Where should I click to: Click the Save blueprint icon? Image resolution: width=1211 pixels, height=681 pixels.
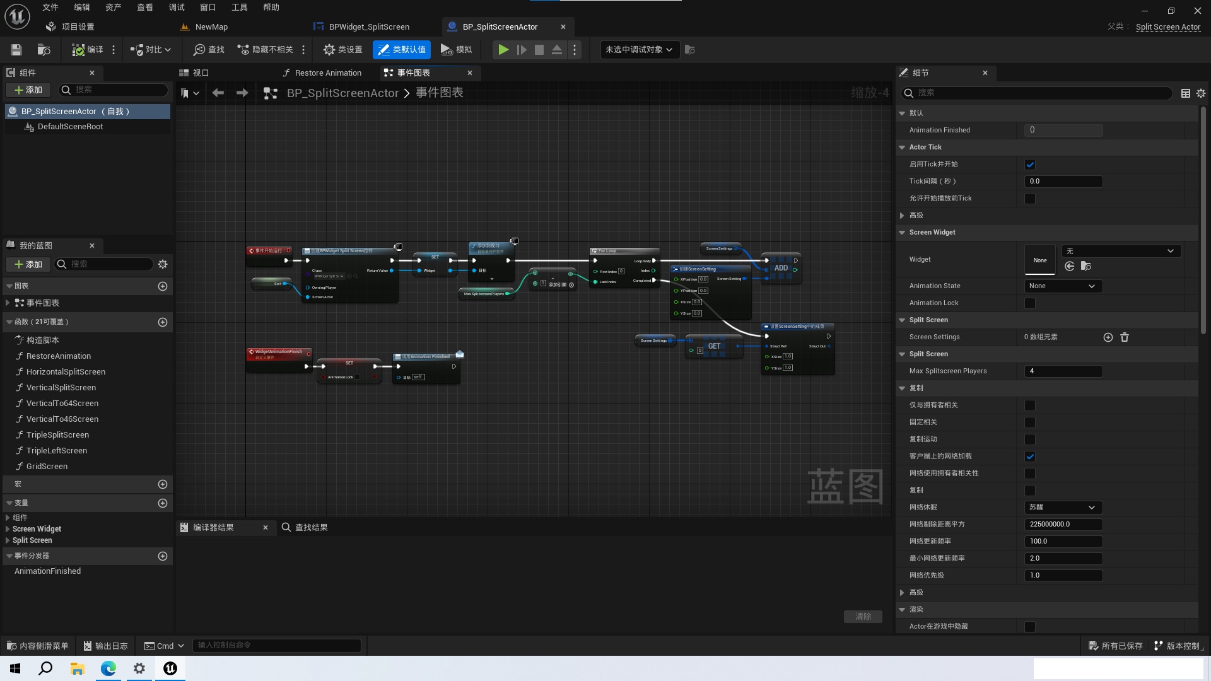point(16,50)
